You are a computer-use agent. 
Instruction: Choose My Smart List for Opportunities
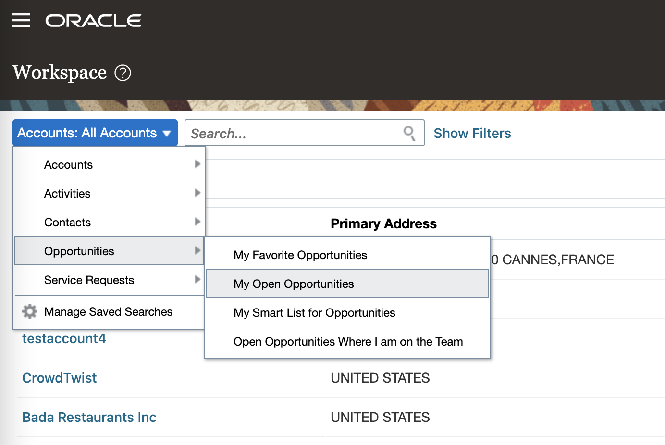(x=314, y=312)
